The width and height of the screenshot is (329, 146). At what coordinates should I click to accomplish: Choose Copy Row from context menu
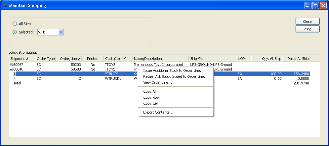click(x=151, y=97)
